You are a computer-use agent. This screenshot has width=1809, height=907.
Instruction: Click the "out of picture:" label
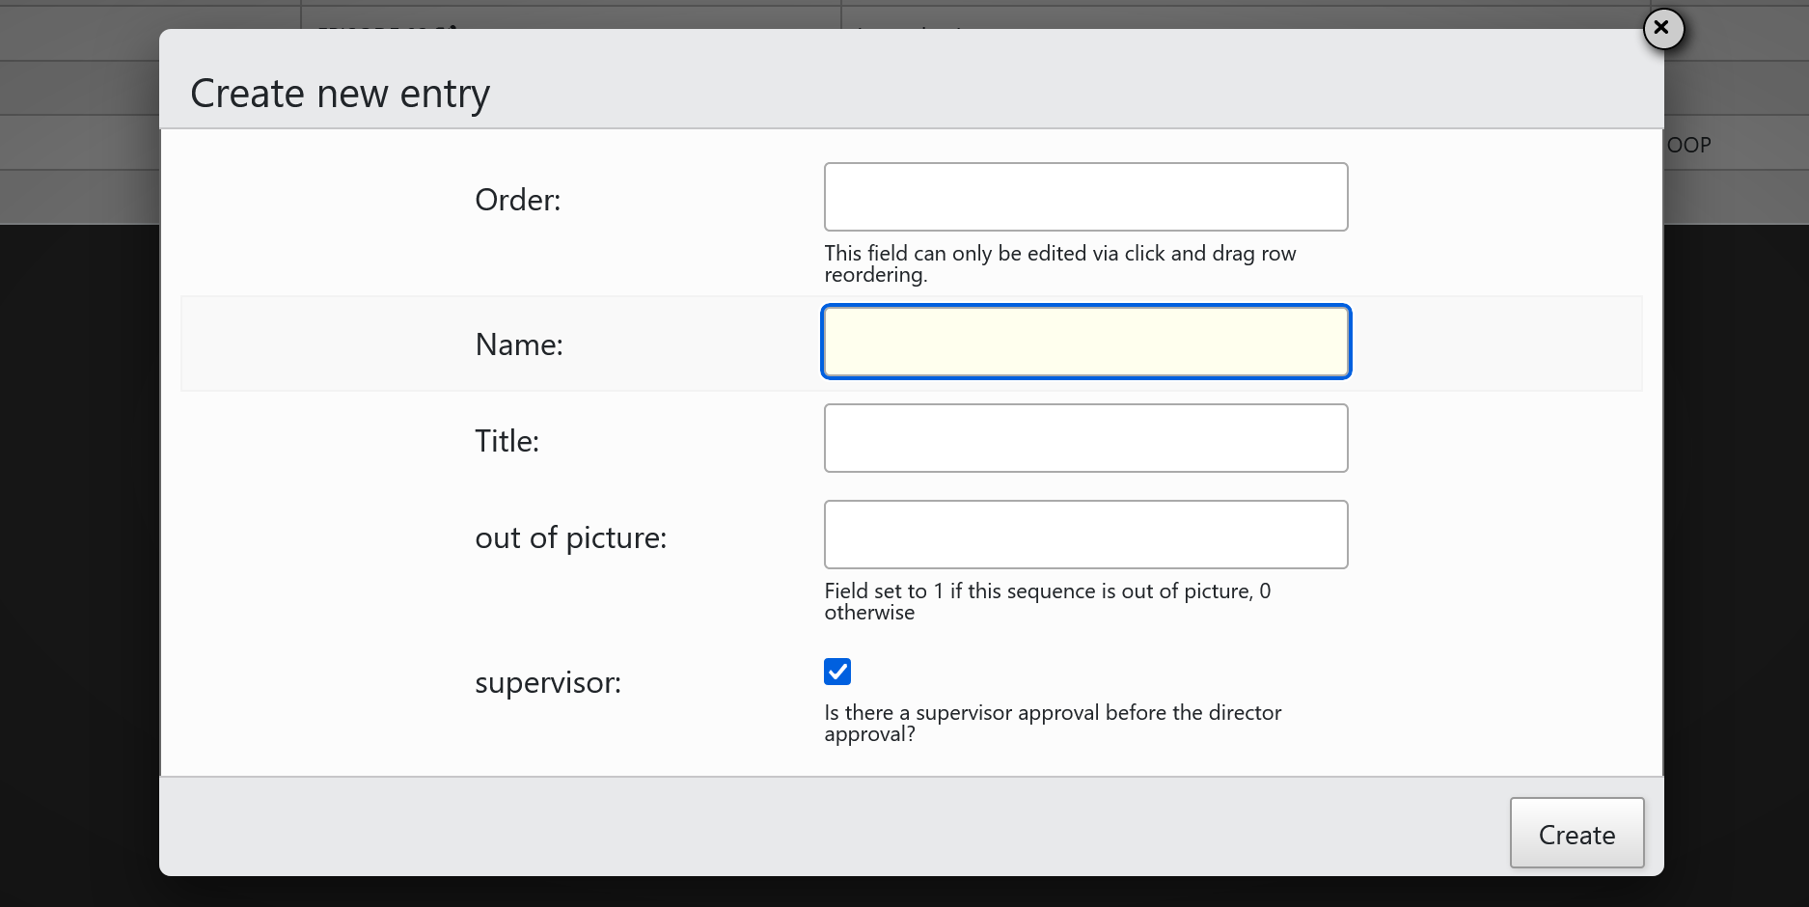(x=570, y=537)
